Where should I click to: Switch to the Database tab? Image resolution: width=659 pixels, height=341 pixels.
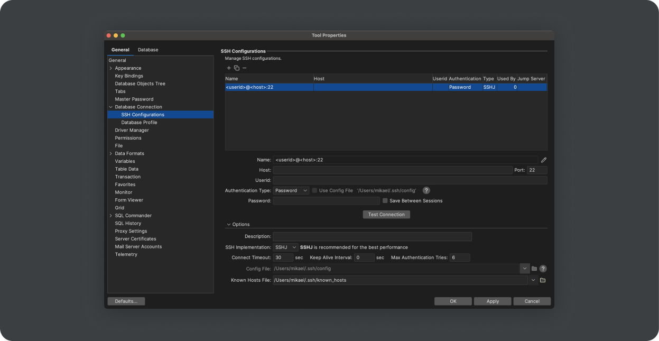(x=148, y=50)
